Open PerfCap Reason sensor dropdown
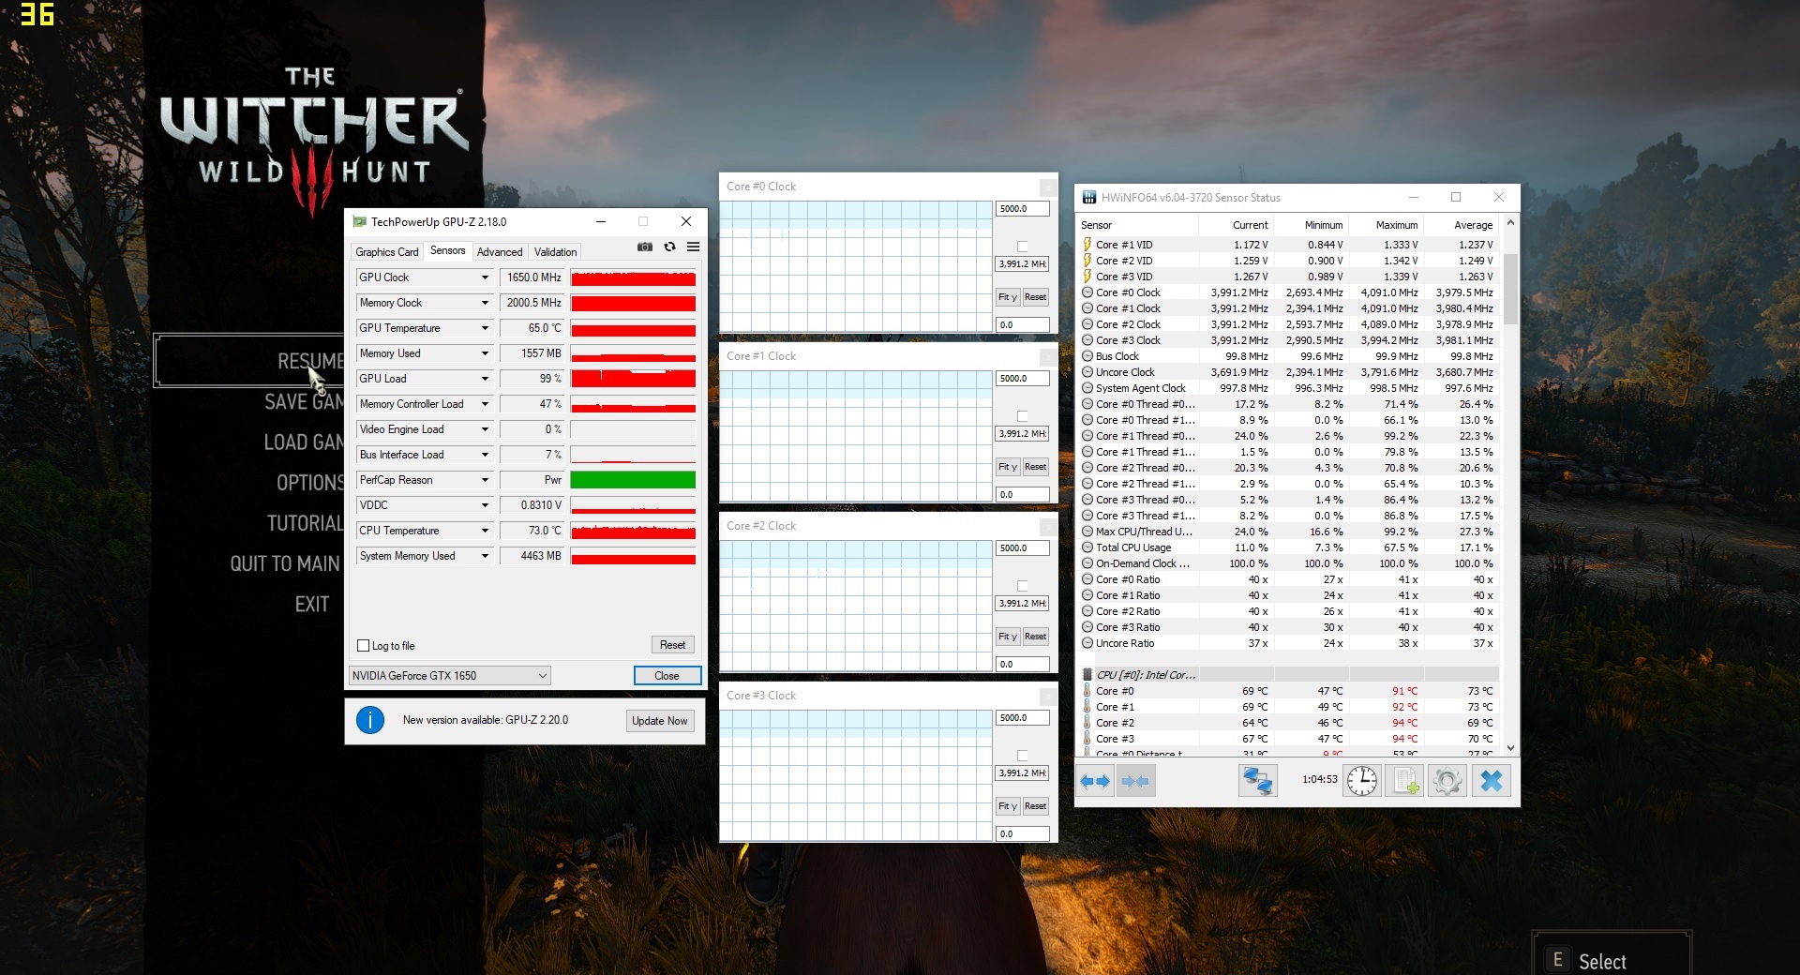Viewport: 1800px width, 975px height. coord(485,480)
